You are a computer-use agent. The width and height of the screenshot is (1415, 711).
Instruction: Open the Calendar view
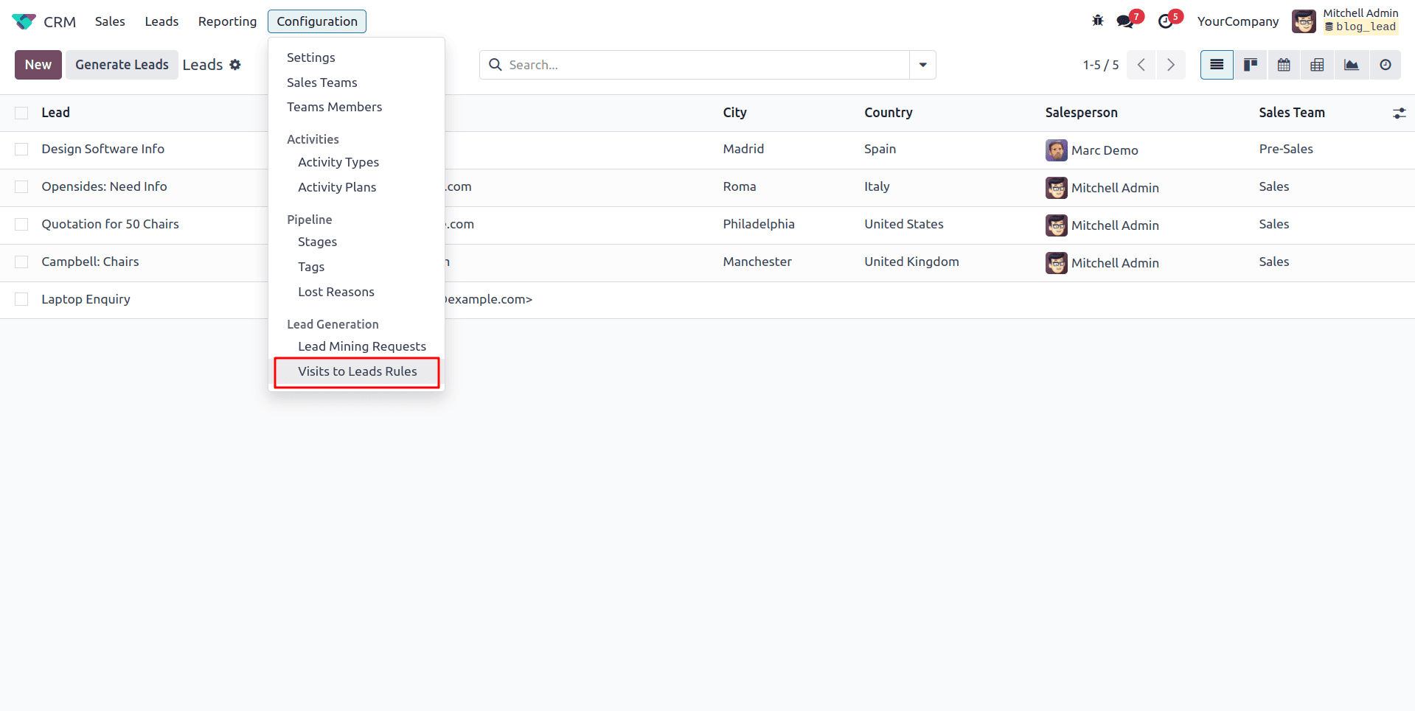tap(1284, 65)
